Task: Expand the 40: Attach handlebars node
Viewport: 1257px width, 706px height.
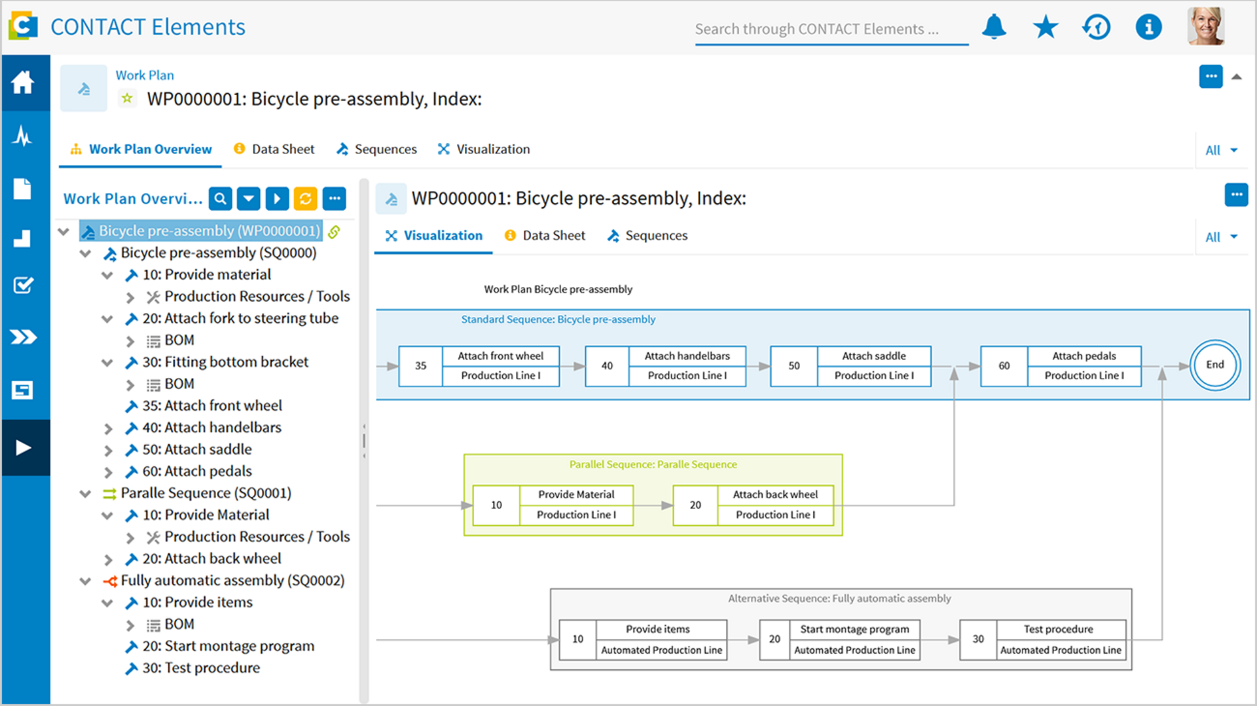Action: click(108, 429)
